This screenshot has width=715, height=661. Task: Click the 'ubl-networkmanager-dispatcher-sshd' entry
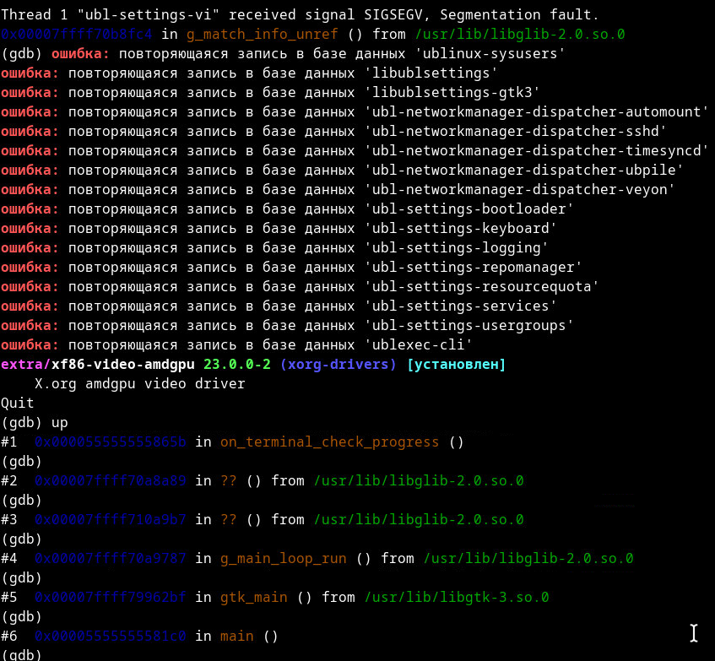click(515, 131)
